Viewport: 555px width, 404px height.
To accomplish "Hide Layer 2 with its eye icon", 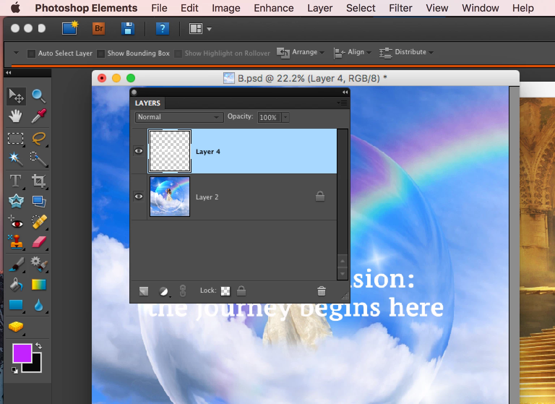I will pyautogui.click(x=139, y=197).
